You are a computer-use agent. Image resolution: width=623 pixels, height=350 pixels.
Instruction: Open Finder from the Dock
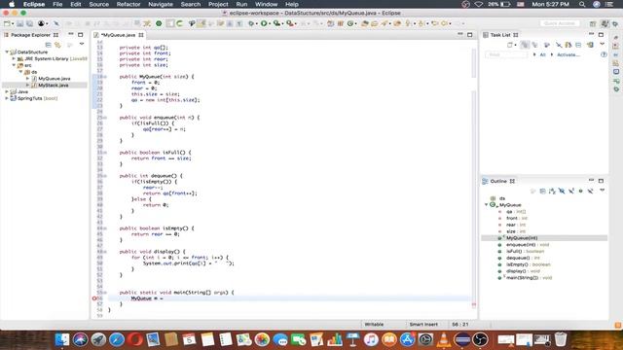61,339
